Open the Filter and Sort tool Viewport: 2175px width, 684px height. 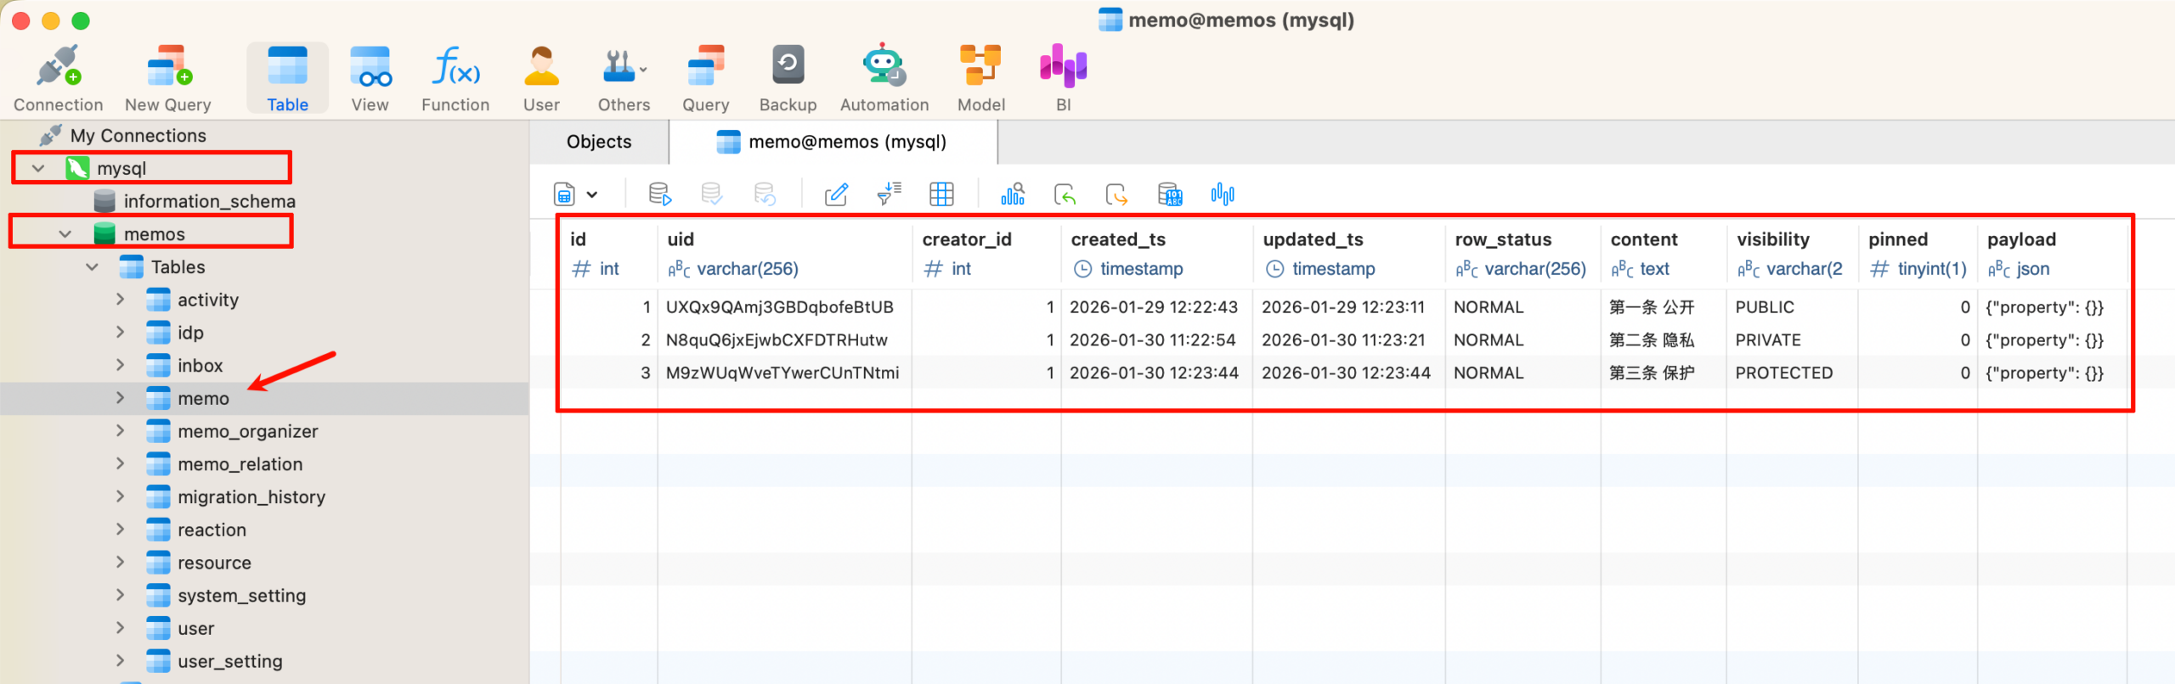(889, 194)
